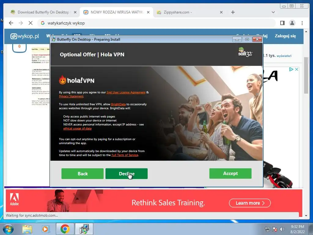Click the Adobe logo in the banner ad
The image size is (313, 235).
14,200
